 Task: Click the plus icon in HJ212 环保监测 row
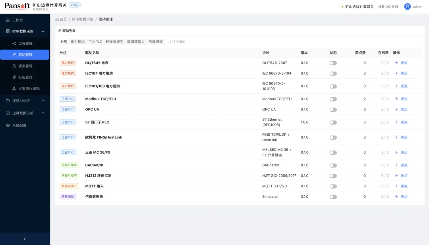point(397,175)
